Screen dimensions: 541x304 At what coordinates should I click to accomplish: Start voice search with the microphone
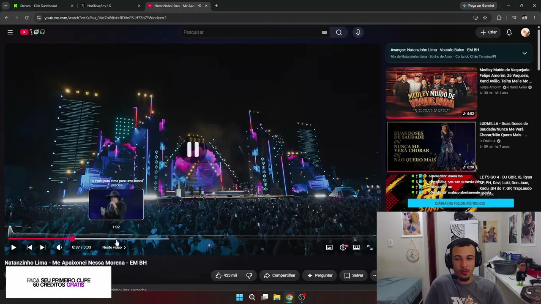pyautogui.click(x=358, y=32)
